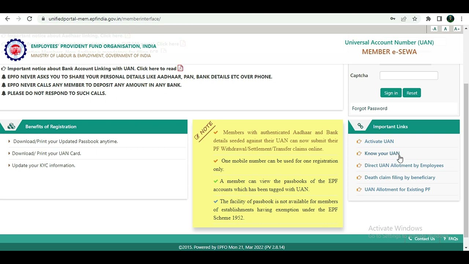This screenshot has height=264, width=469.
Task: Click hand icon beside Death claim filing
Action: pos(359,178)
